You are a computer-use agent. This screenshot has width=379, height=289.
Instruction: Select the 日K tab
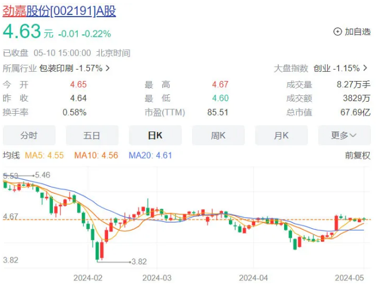(155, 136)
